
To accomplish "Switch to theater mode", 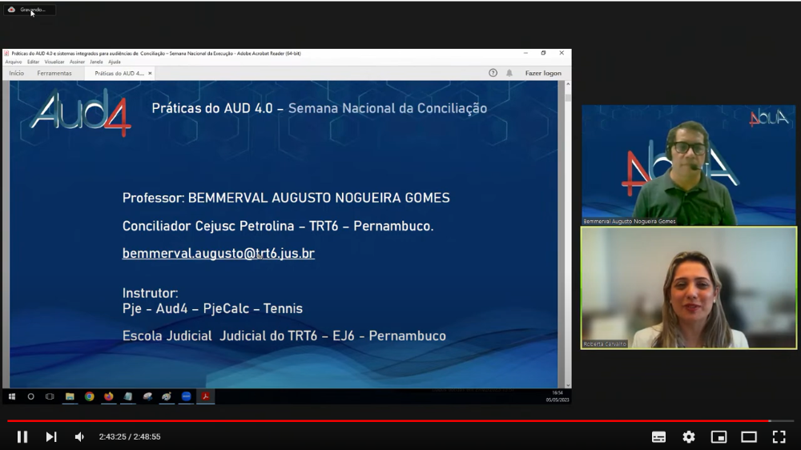I will tap(749, 436).
